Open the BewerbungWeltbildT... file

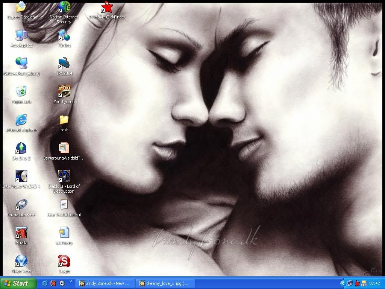click(64, 148)
